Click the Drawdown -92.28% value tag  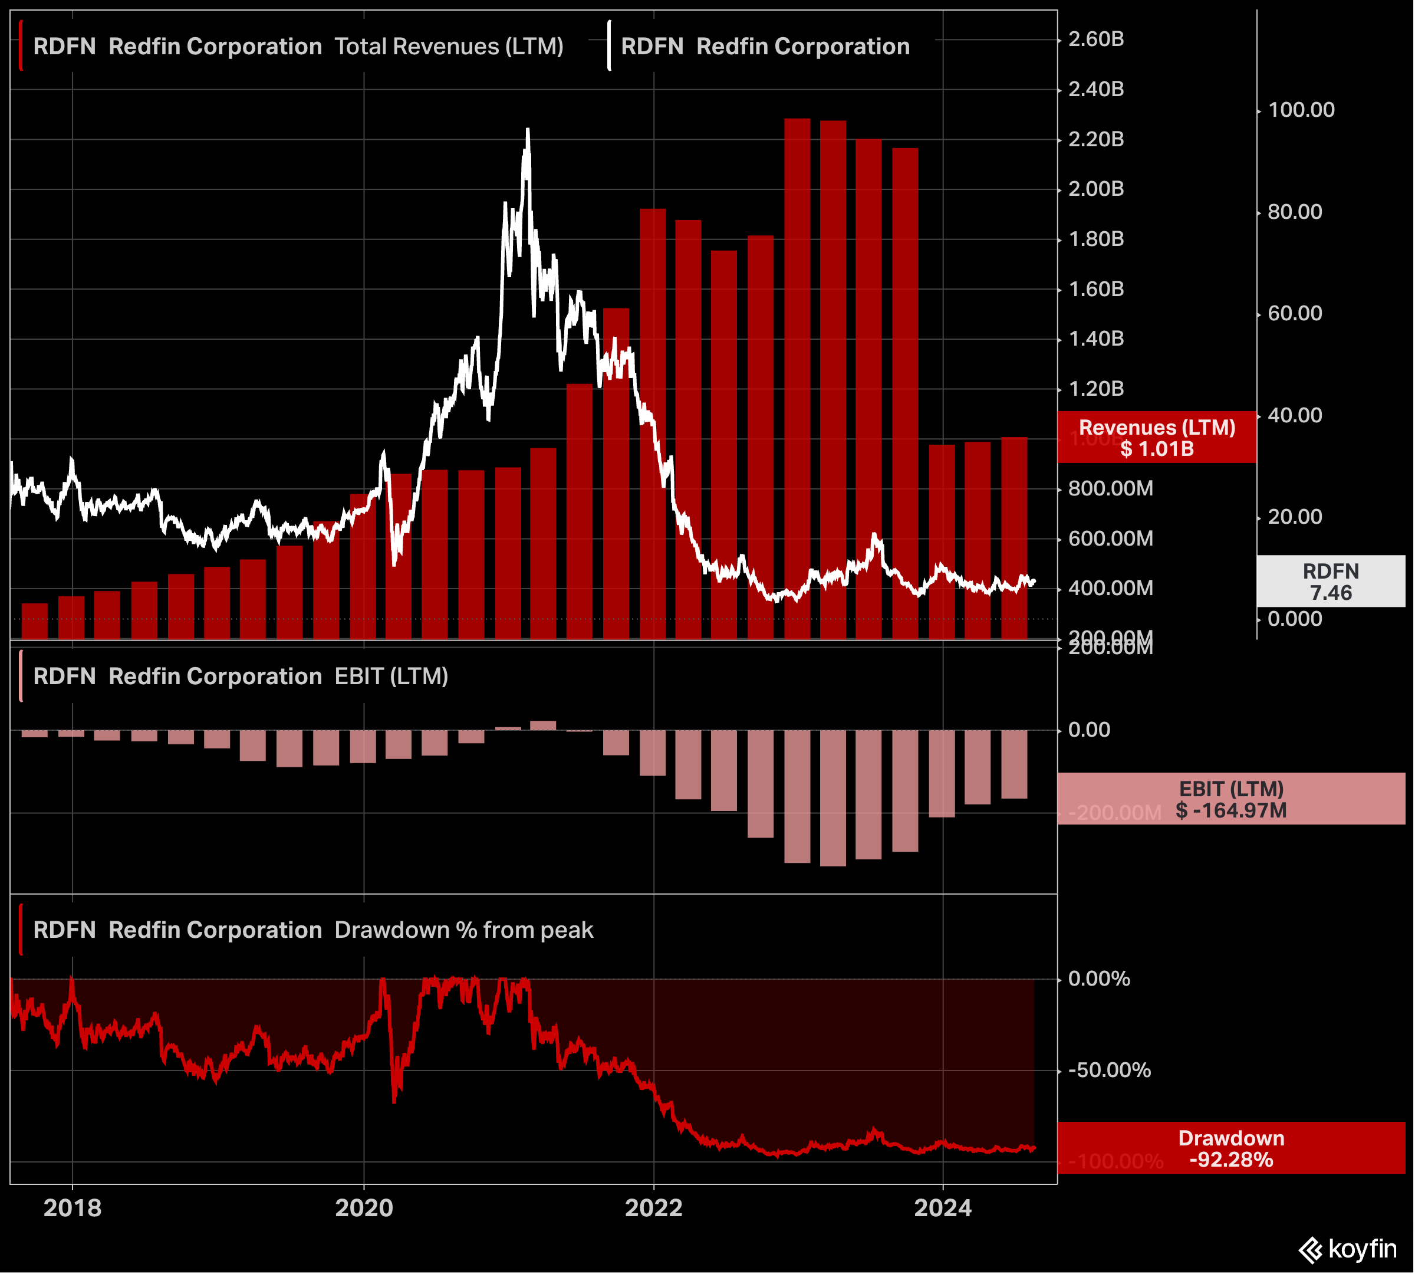coord(1231,1148)
